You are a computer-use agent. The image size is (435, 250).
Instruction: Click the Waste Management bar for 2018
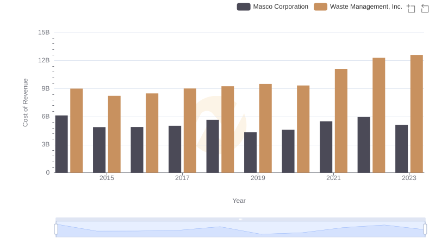[228, 130]
